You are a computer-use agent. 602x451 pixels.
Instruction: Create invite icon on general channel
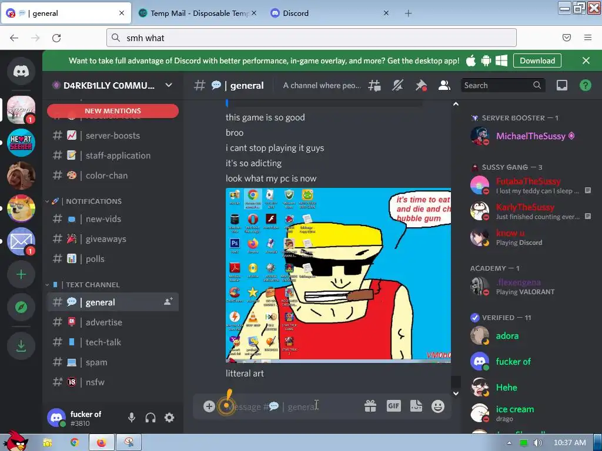(x=168, y=302)
